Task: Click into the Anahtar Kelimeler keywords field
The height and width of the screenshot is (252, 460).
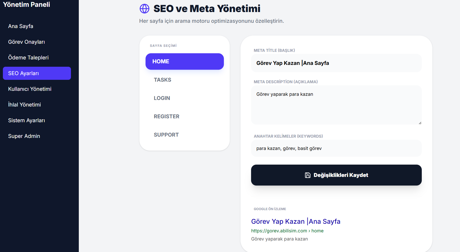Action: [336, 148]
